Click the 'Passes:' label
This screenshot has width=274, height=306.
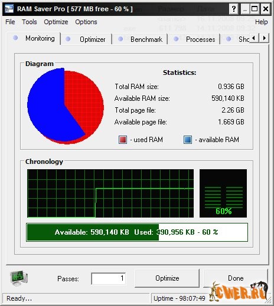point(68,279)
